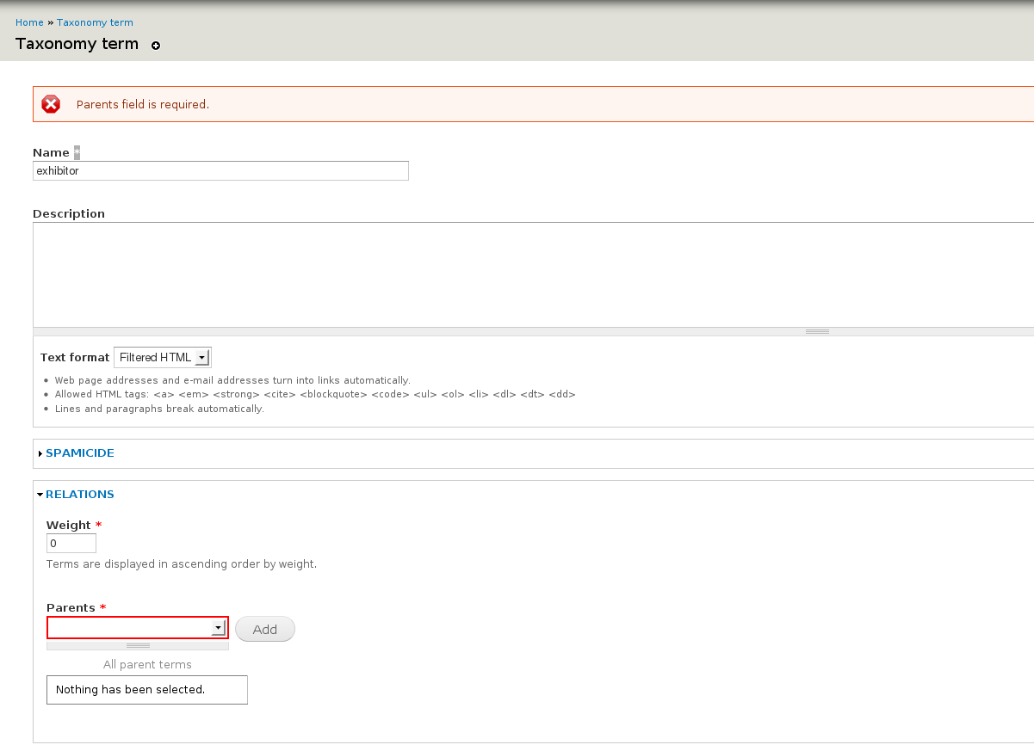Click the Parents selector grippie handle

[138, 644]
